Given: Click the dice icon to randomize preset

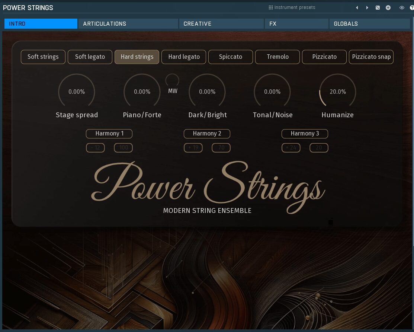Looking at the screenshot, I should (378, 7).
